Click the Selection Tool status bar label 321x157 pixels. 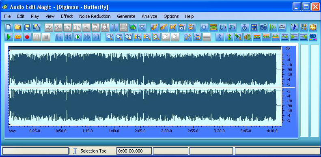pos(94,151)
